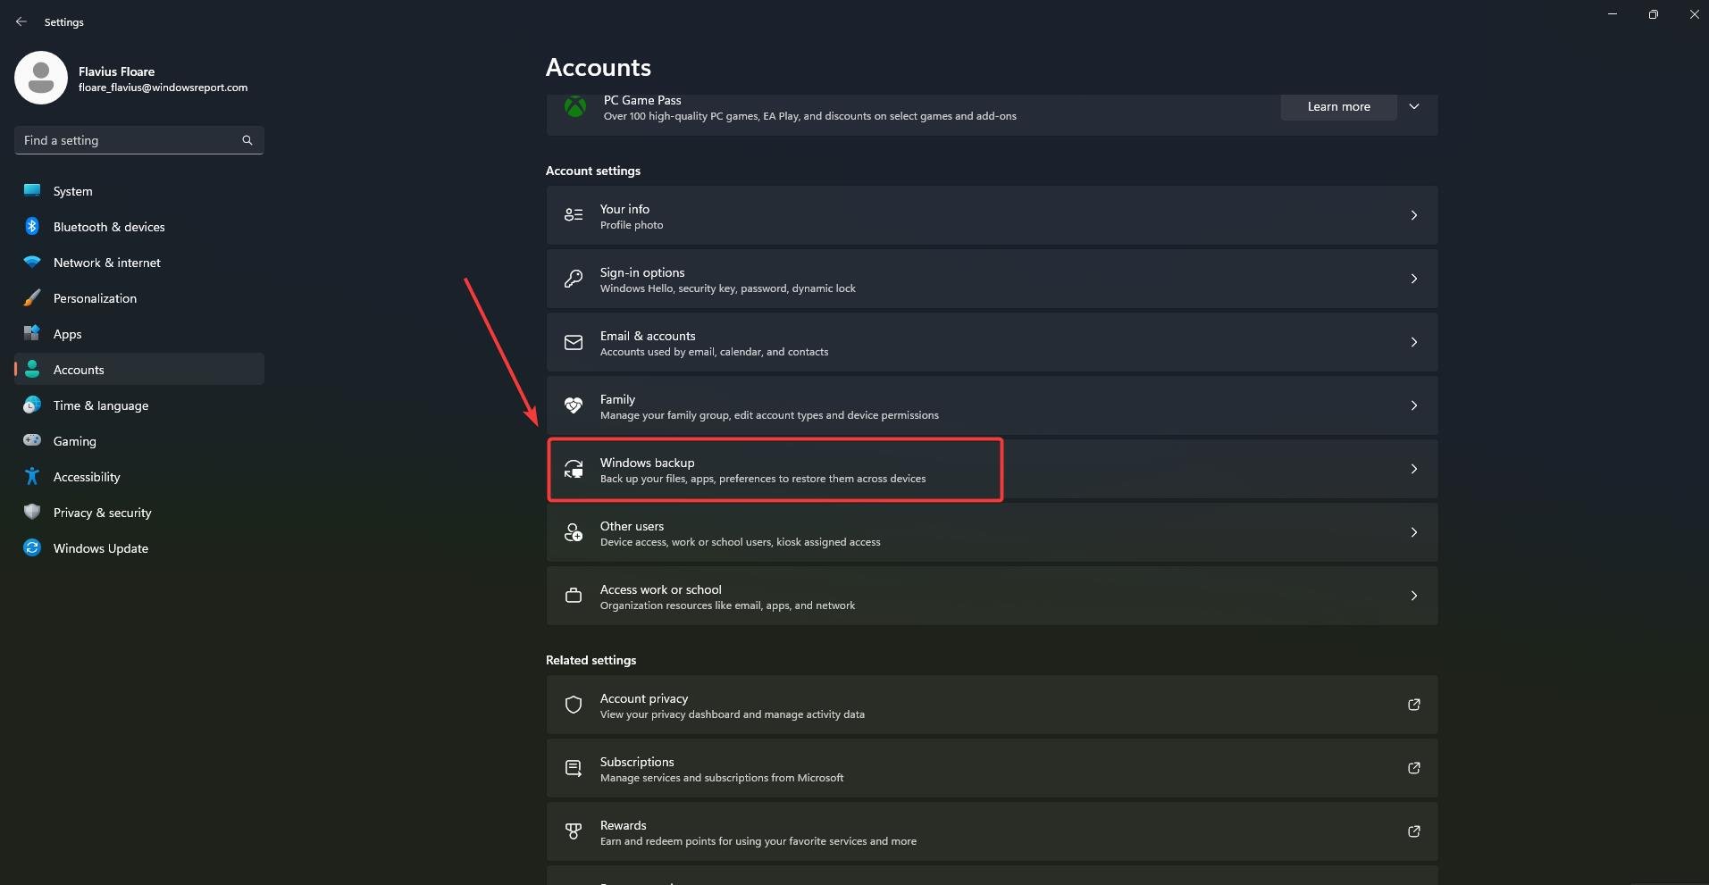Viewport: 1709px width, 885px height.
Task: Click the Flavius Floare account name
Action: (x=116, y=71)
